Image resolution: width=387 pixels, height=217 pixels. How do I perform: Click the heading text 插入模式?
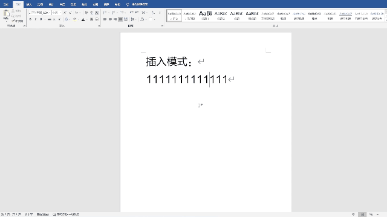167,61
